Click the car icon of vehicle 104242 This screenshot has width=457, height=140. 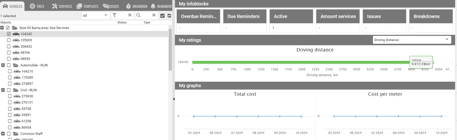click(x=16, y=34)
